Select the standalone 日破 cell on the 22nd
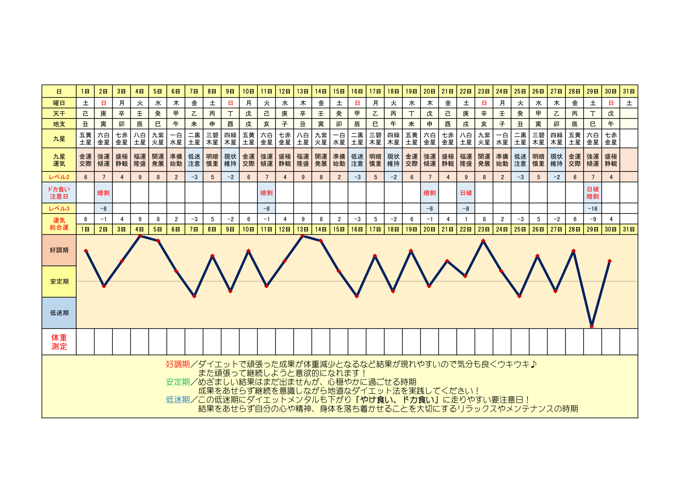 [x=466, y=193]
